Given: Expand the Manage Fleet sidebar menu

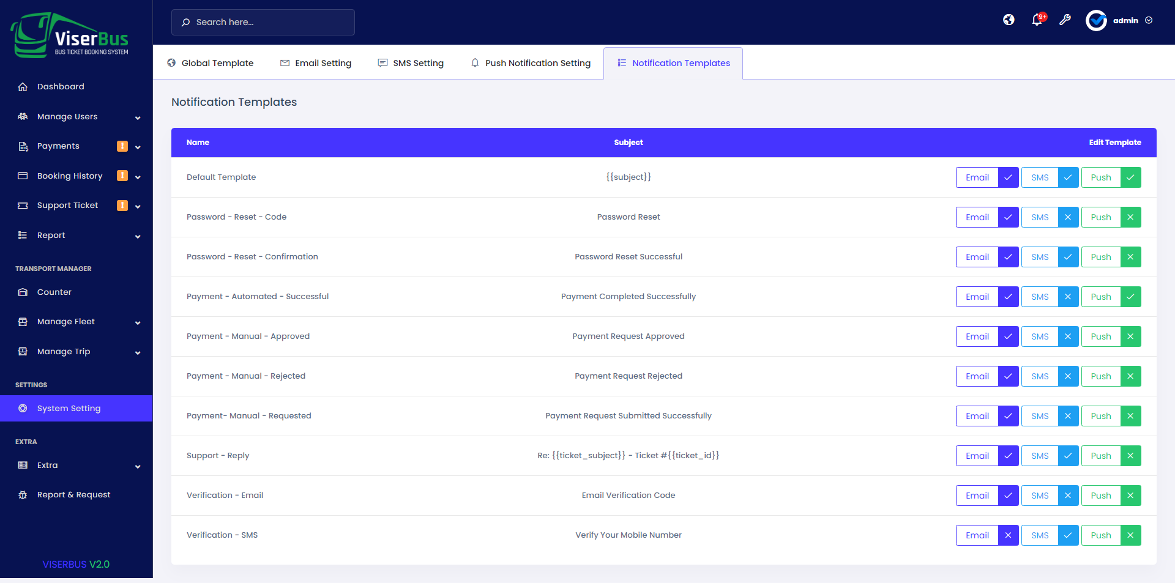Looking at the screenshot, I should [65, 321].
